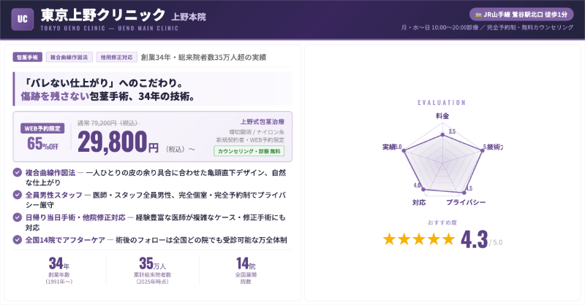Select the 包茎手術 tag
585x305 pixels.
tap(28, 57)
